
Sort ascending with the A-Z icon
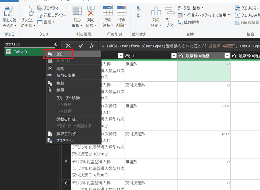click(x=139, y=8)
